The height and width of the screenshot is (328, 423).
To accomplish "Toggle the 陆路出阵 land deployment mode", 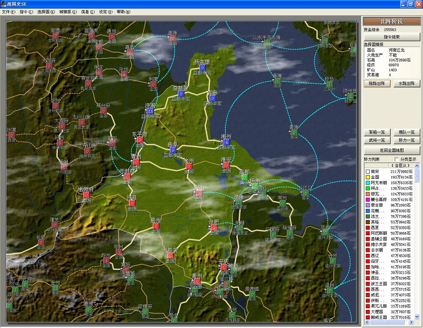I will (377, 83).
